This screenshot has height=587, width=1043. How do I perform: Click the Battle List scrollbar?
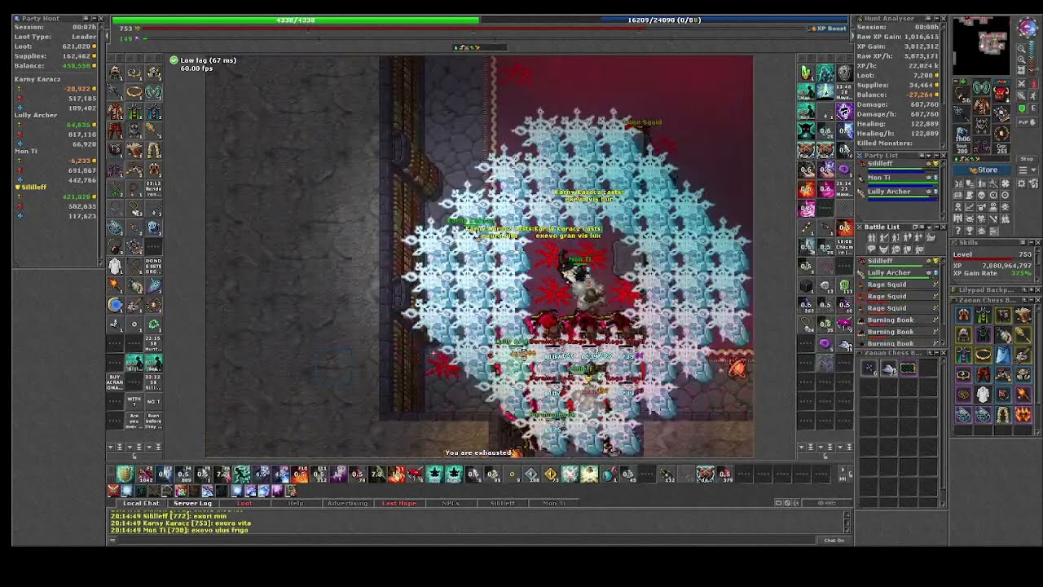coord(944,302)
